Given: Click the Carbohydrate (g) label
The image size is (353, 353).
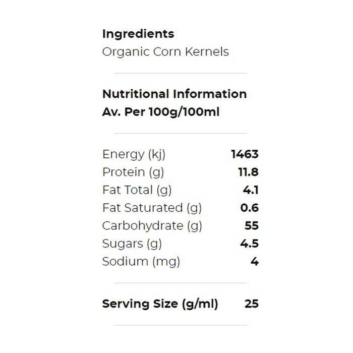Looking at the screenshot, I should [x=152, y=226].
